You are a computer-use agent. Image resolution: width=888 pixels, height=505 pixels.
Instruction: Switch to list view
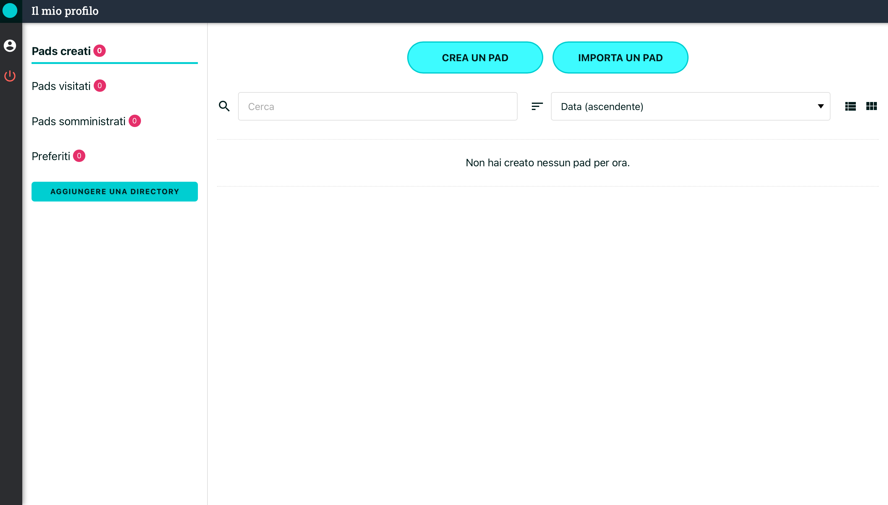(x=851, y=106)
